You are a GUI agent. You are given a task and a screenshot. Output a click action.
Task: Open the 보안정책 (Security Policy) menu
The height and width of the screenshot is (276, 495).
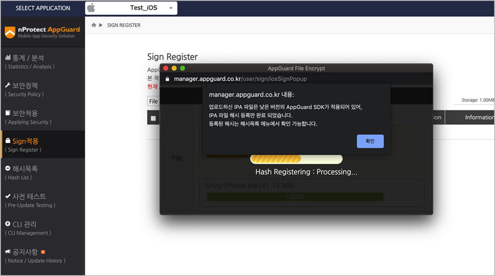pos(43,90)
